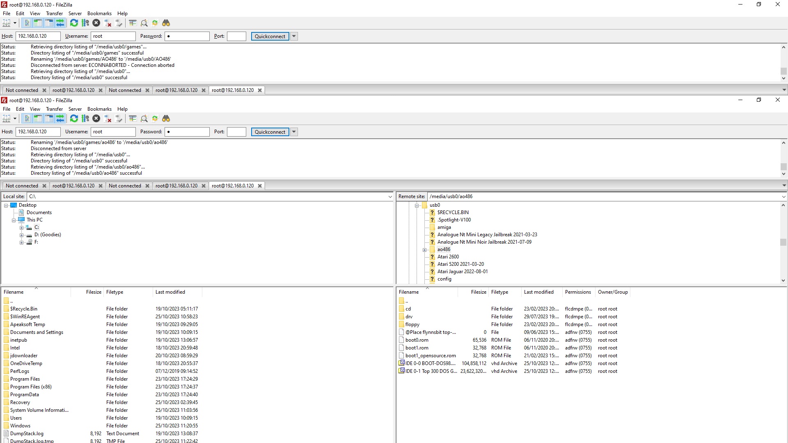Sort local pane by Last modified column
The height and width of the screenshot is (443, 788).
(177, 292)
